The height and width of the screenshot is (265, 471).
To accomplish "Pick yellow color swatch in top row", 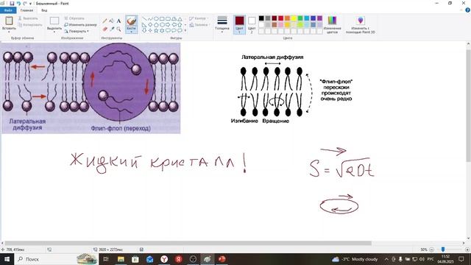I will point(294,18).
